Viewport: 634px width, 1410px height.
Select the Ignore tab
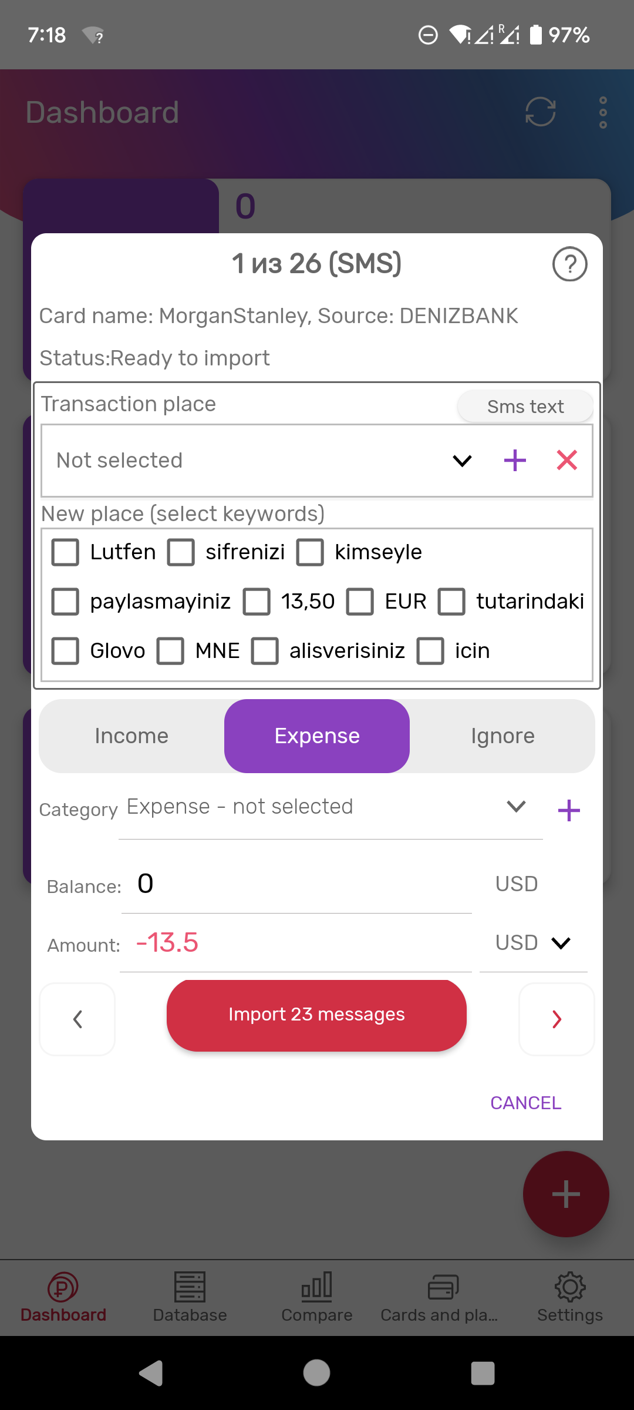pyautogui.click(x=503, y=736)
